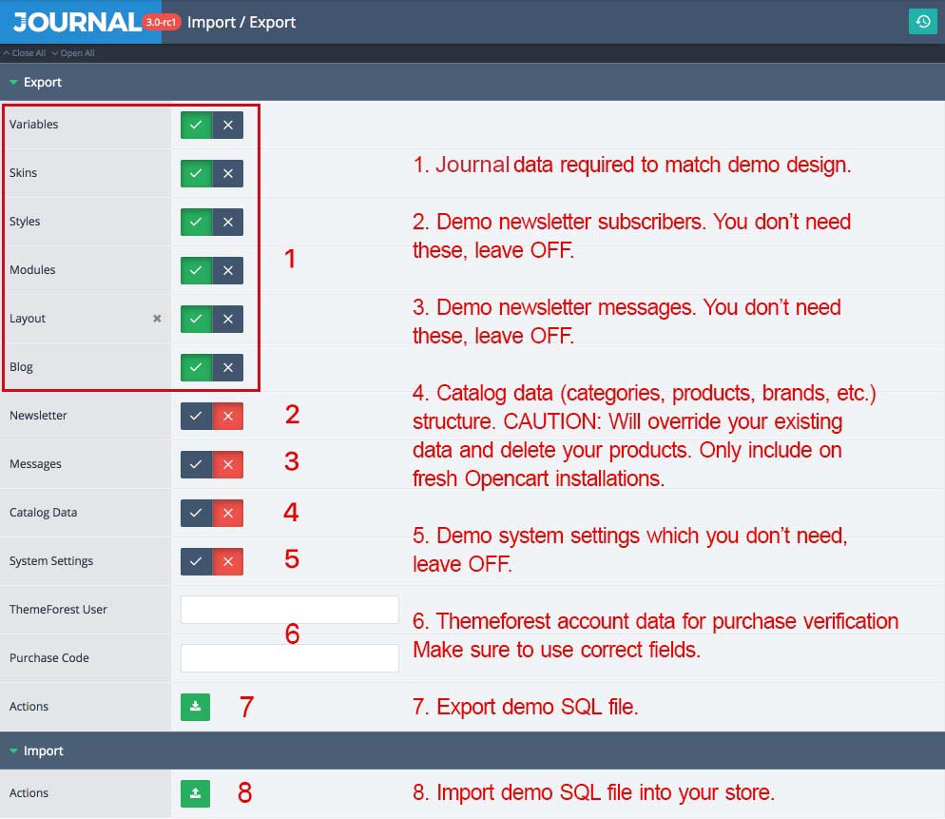Click the Messages label
This screenshot has width=945, height=819.
pos(35,464)
